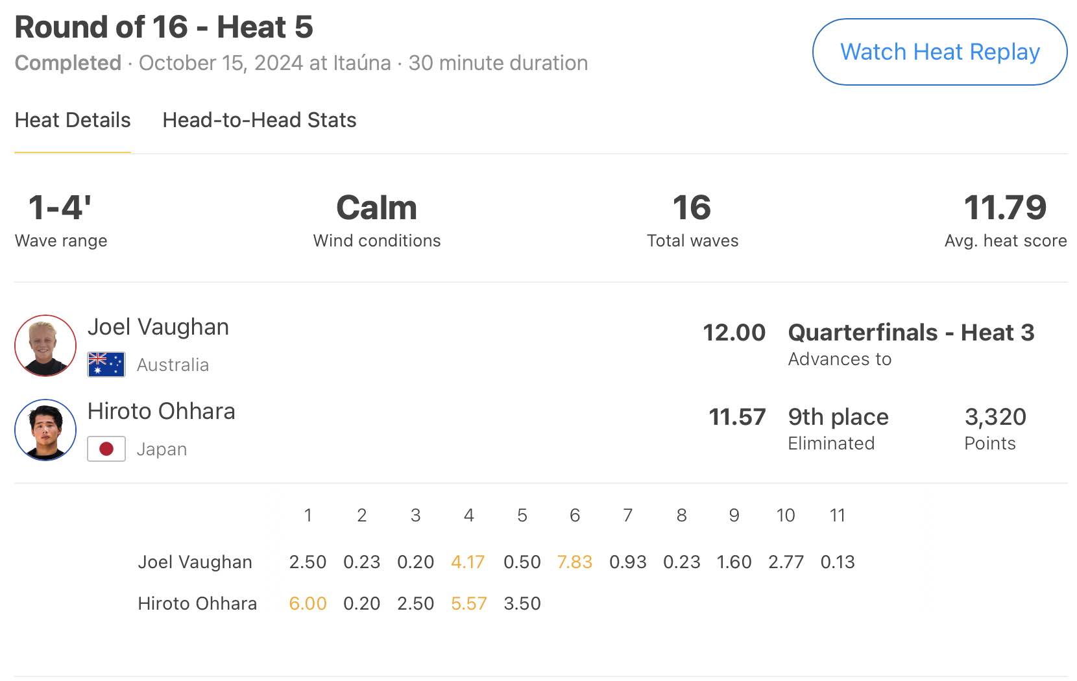Click Hiroto Ohhara's profile photo

point(45,430)
